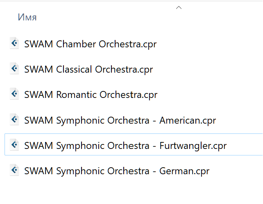Select SWAM Chamber Orchestra.cpr file name

(x=91, y=44)
